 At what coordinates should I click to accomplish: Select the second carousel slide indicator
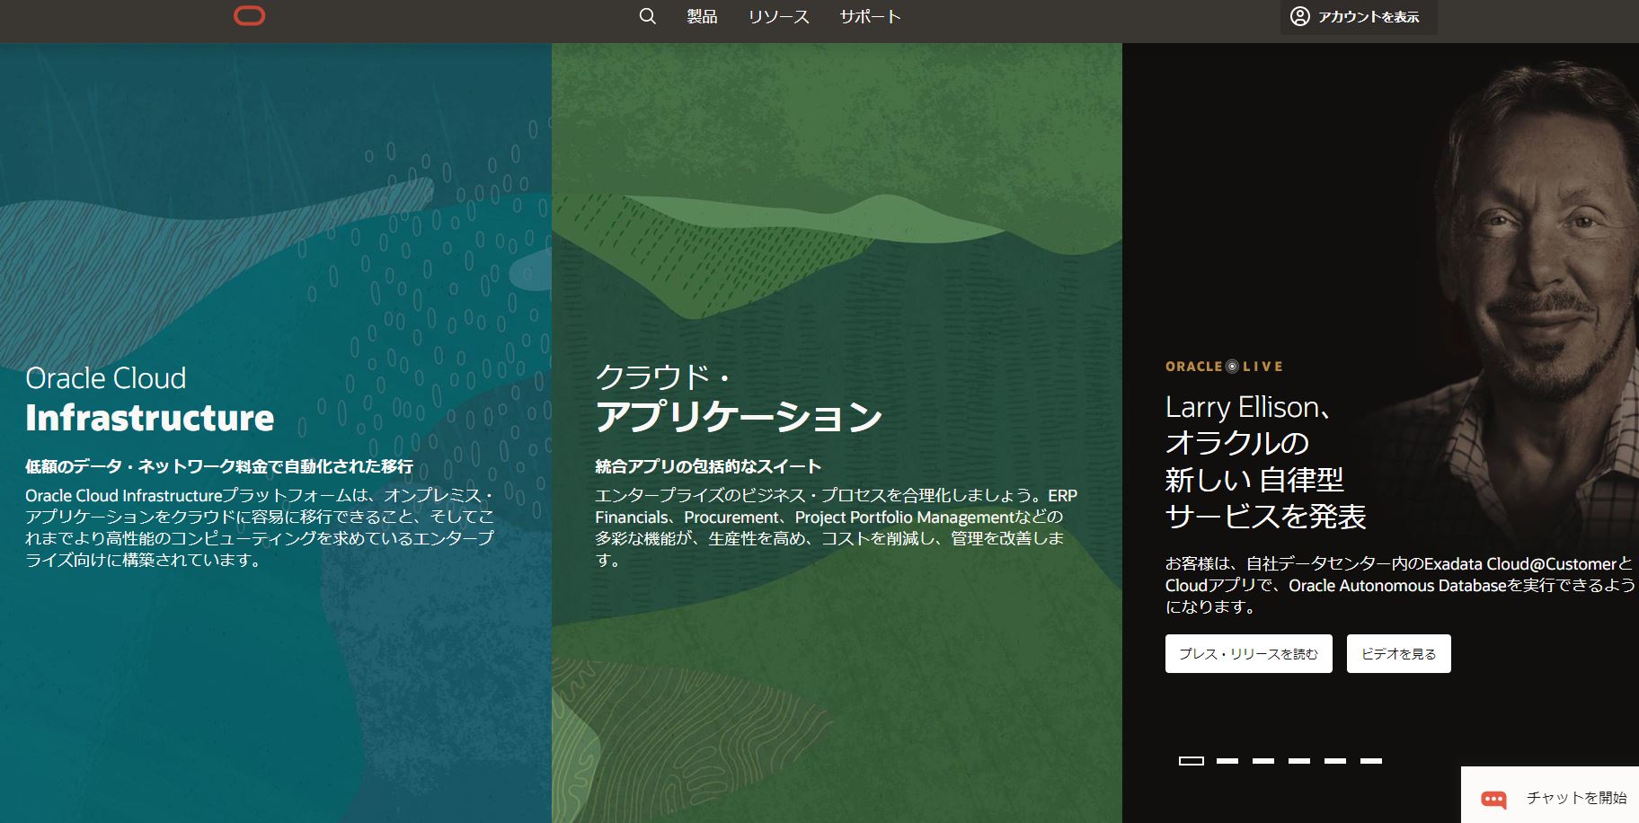click(x=1227, y=760)
